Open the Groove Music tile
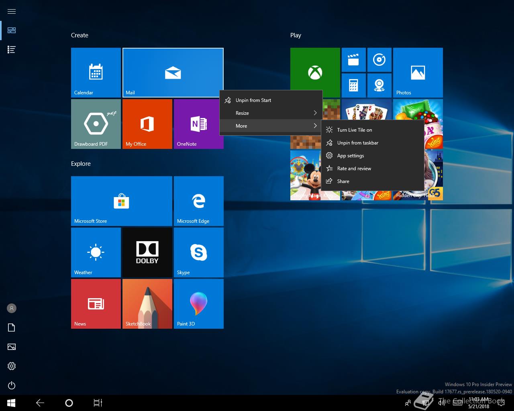The height and width of the screenshot is (411, 514). [x=379, y=60]
